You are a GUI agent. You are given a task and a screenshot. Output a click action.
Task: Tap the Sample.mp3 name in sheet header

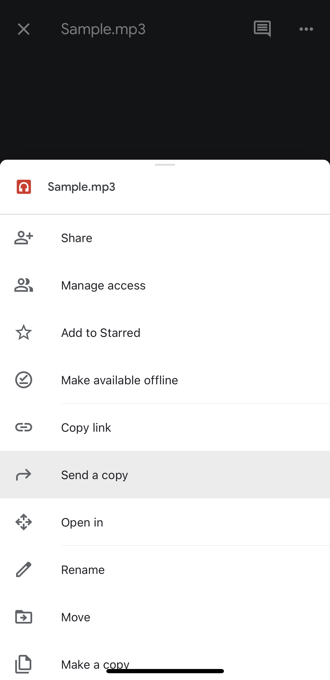click(82, 187)
